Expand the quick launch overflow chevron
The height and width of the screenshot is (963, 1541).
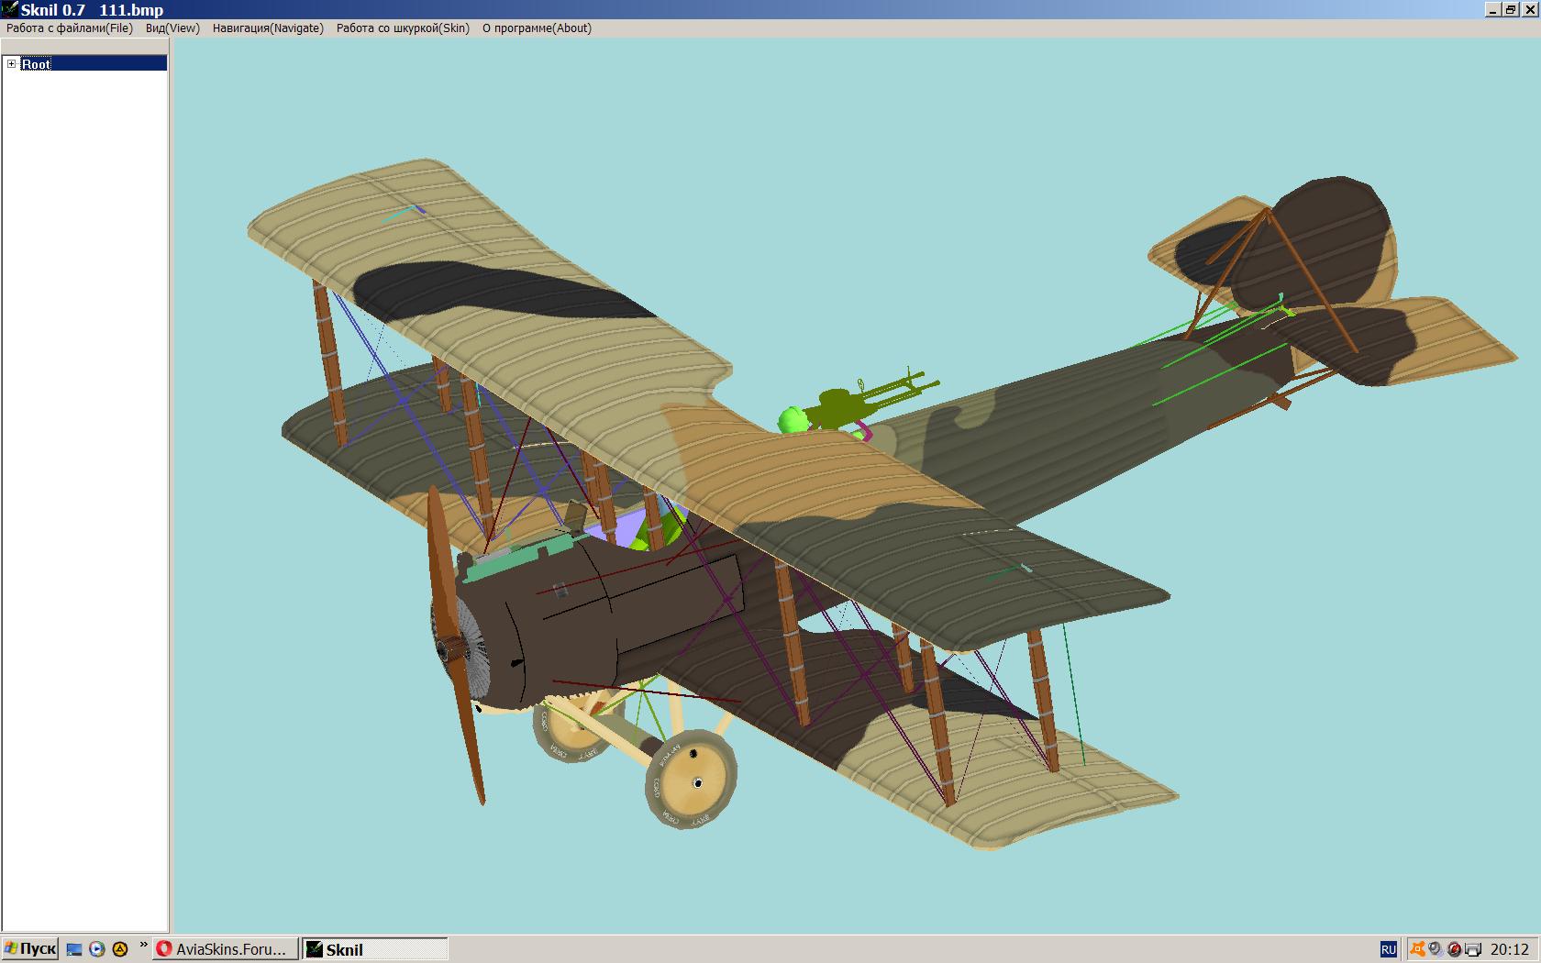pos(143,946)
